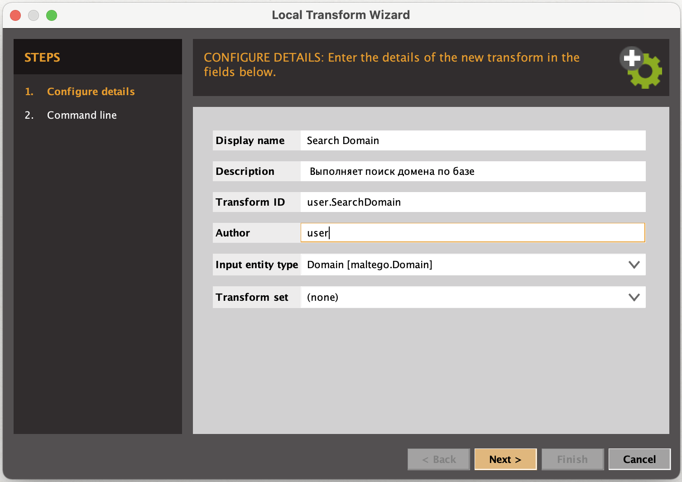Click the disabled Back button
The height and width of the screenshot is (482, 682).
(x=439, y=459)
